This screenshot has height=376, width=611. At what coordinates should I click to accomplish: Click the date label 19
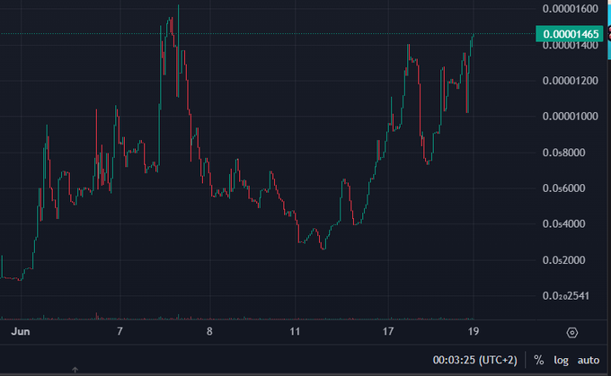pyautogui.click(x=473, y=331)
